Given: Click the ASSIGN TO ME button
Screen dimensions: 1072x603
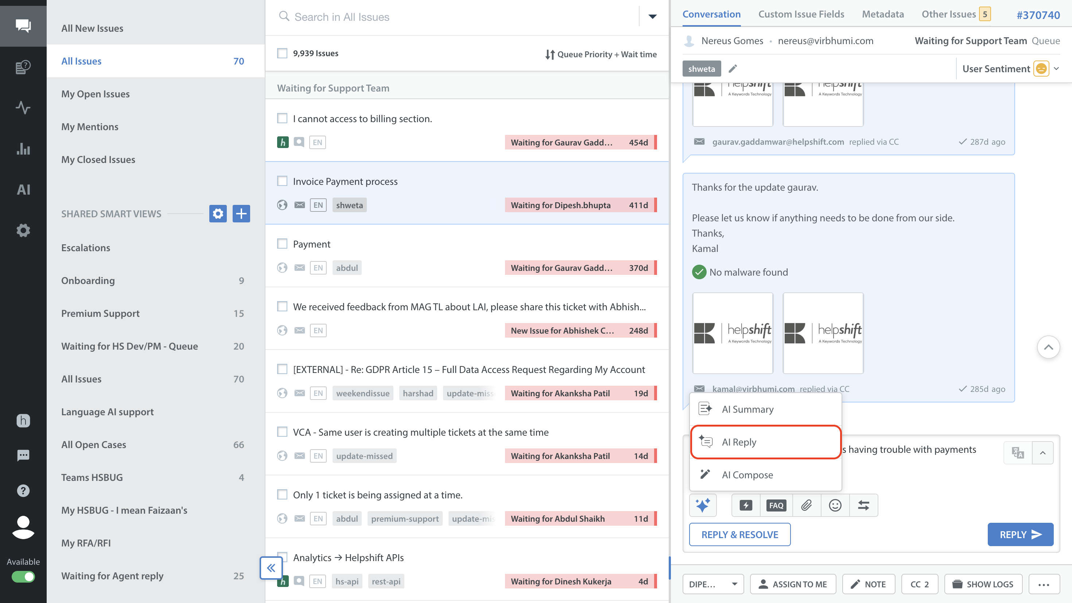Looking at the screenshot, I should (792, 584).
